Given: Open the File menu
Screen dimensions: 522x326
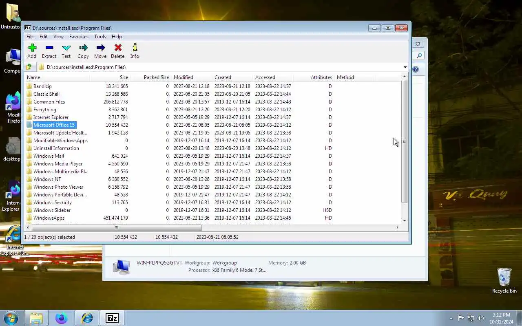Looking at the screenshot, I should click(x=30, y=37).
